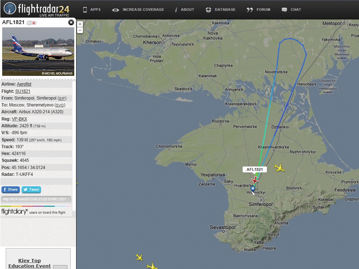Image resolution: width=359 pixels, height=269 pixels.
Task: Click the Flightradar24 radar logo
Action: (10, 9)
